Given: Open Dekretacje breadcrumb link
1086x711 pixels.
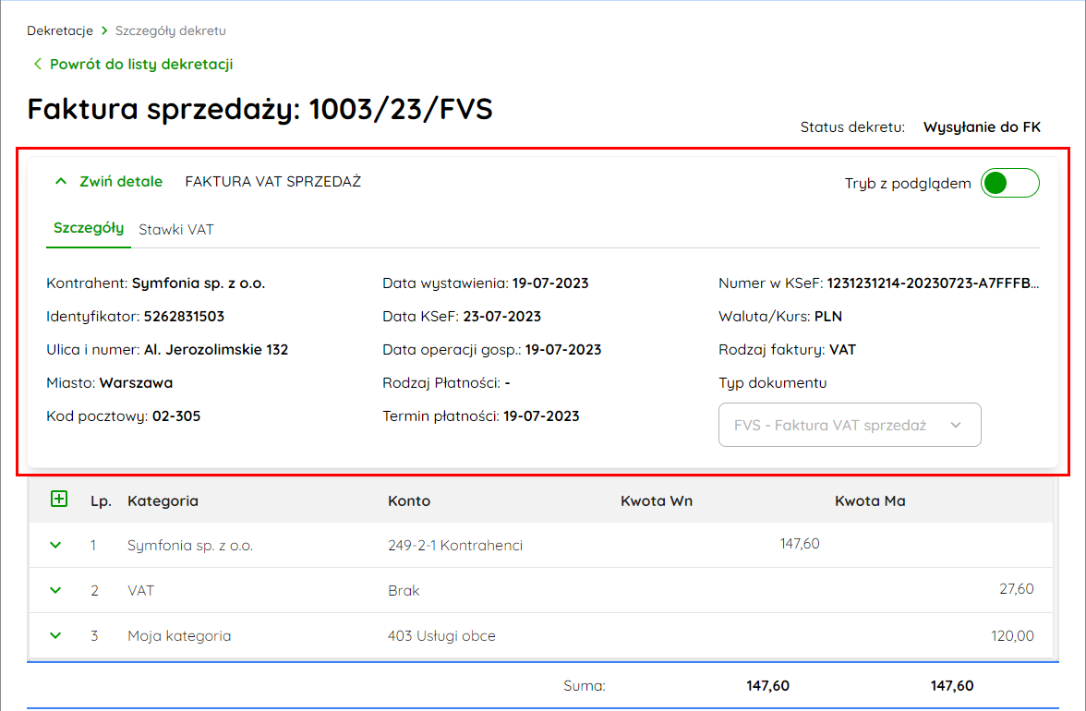Looking at the screenshot, I should (x=59, y=30).
